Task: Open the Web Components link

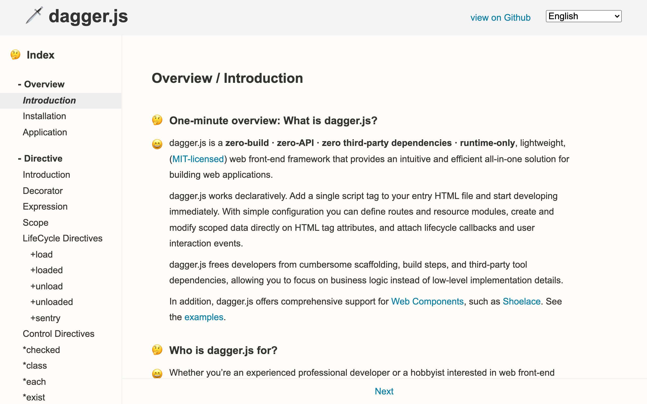Action: [x=427, y=301]
